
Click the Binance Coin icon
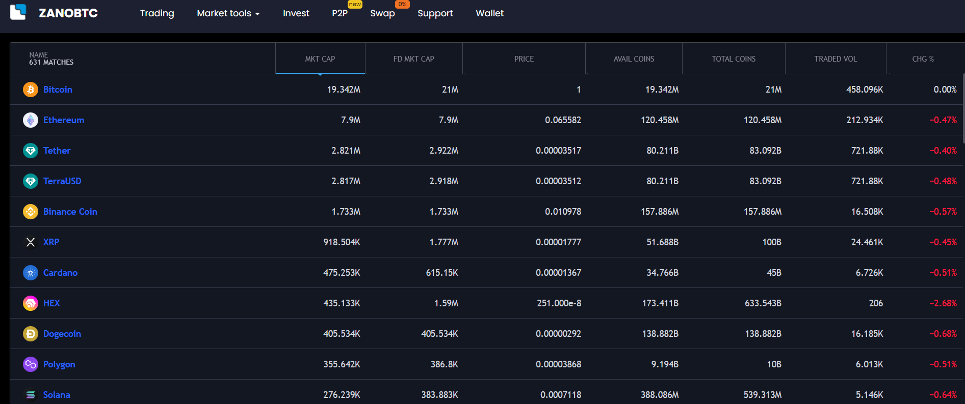tap(31, 212)
